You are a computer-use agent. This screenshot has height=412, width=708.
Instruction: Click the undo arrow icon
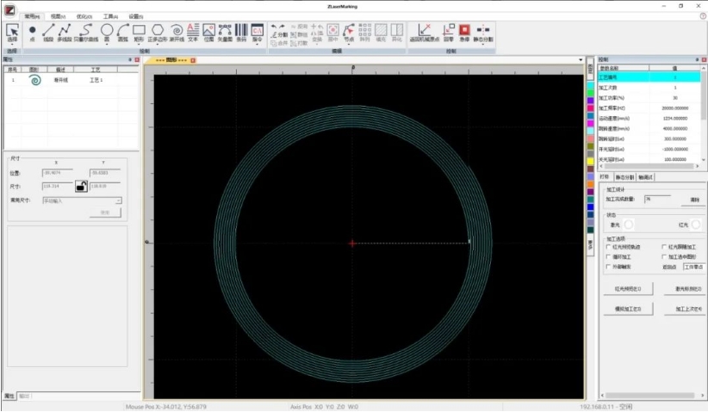pos(274,27)
